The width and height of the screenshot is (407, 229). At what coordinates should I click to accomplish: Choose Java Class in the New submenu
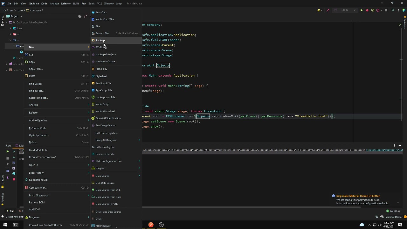pyautogui.click(x=116, y=12)
